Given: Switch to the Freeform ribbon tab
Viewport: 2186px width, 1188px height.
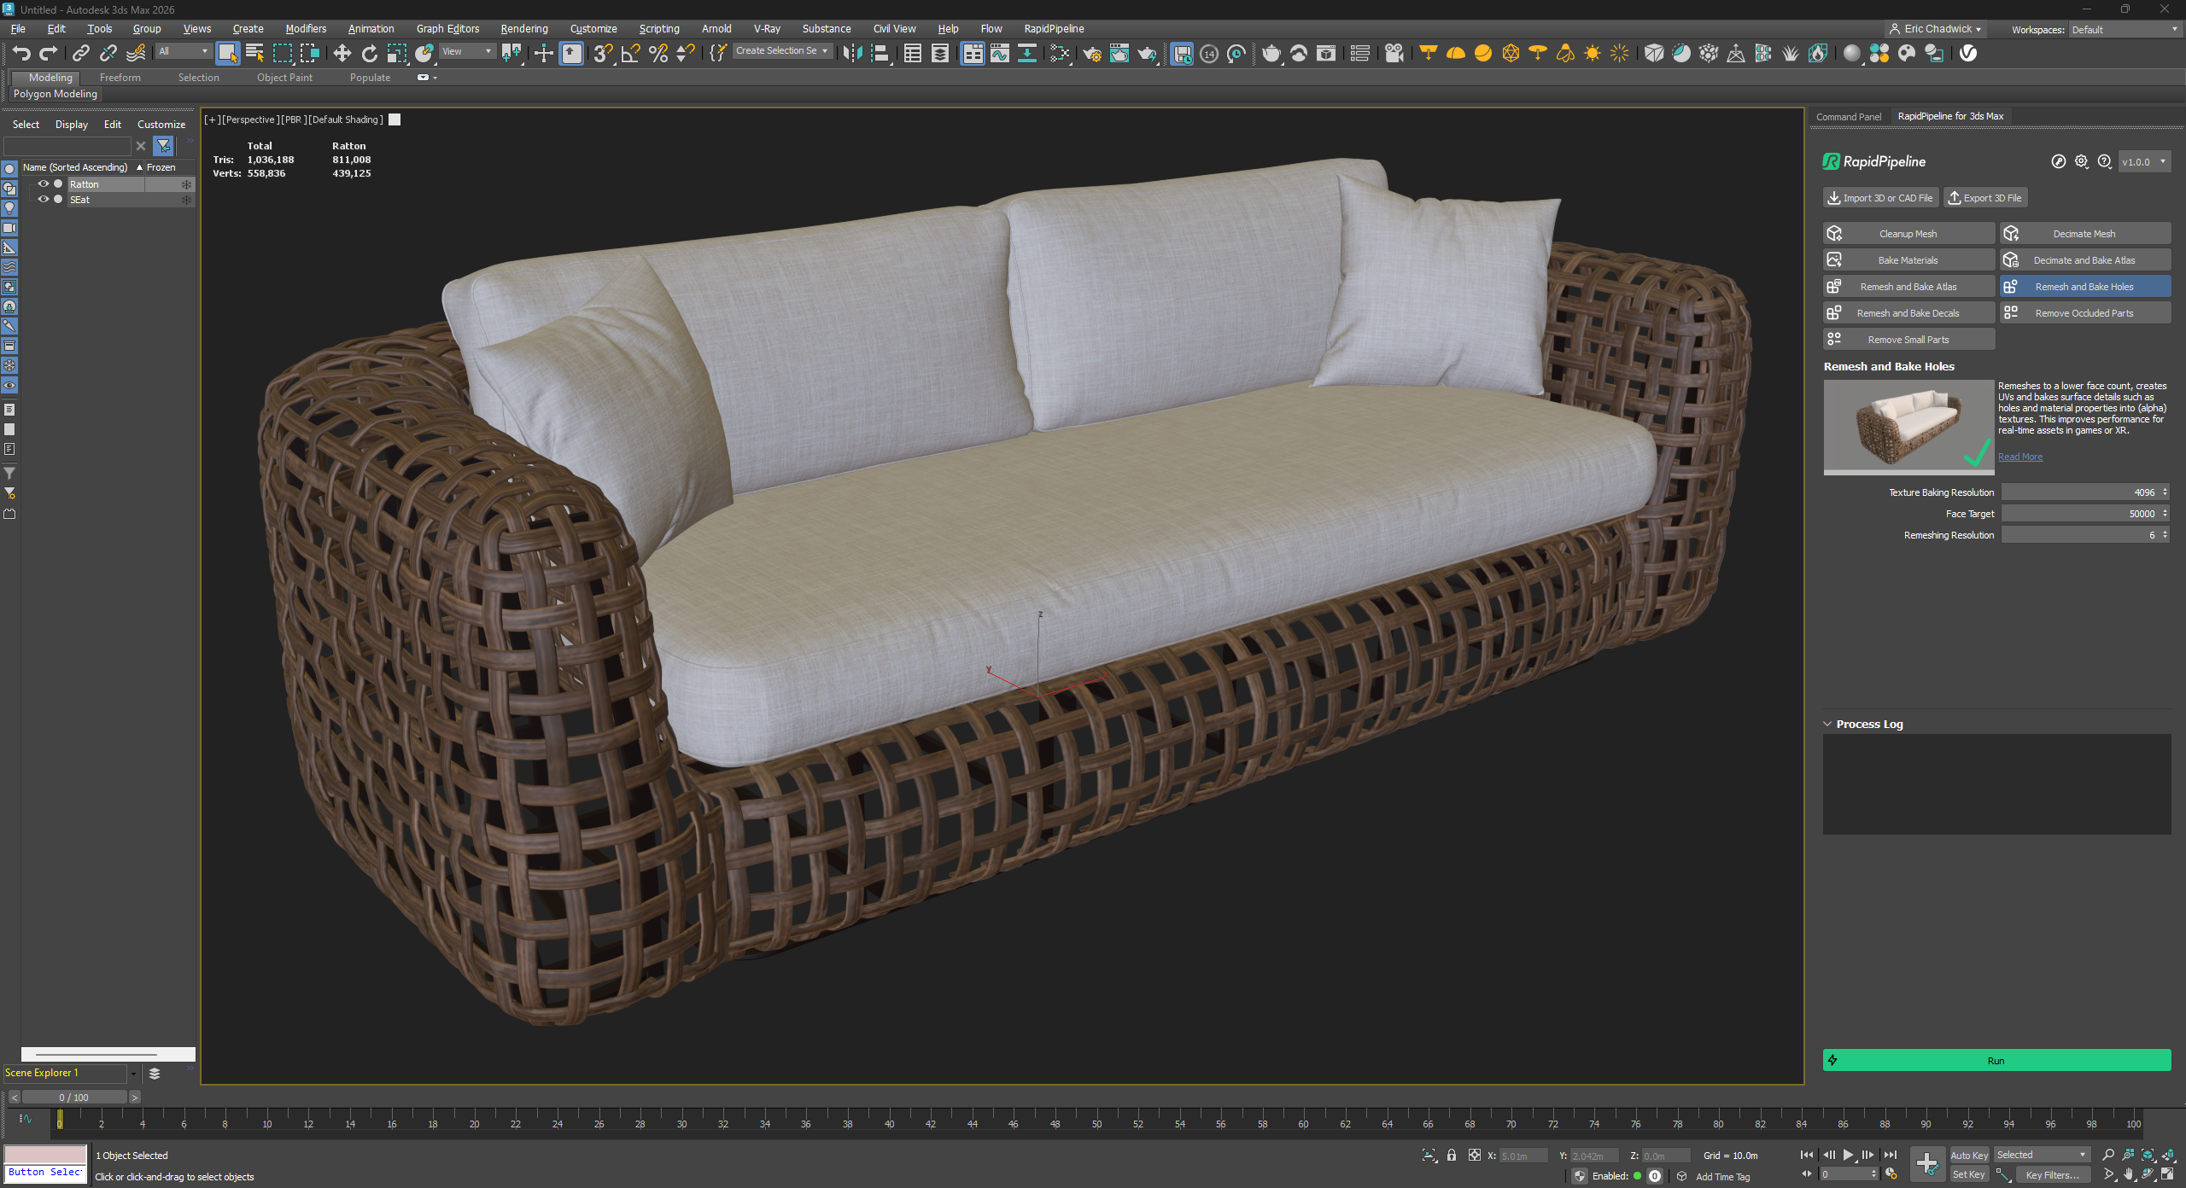Looking at the screenshot, I should (120, 77).
